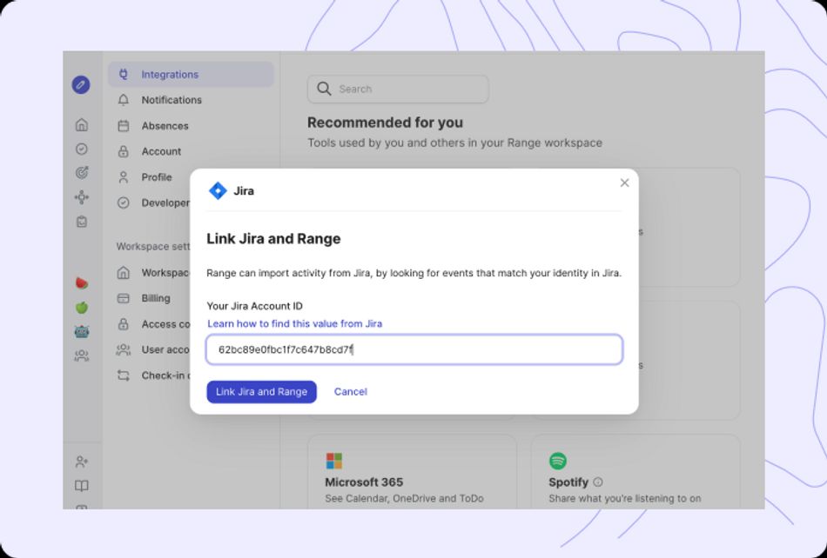Click the magnifier icon in search box

[x=324, y=89]
